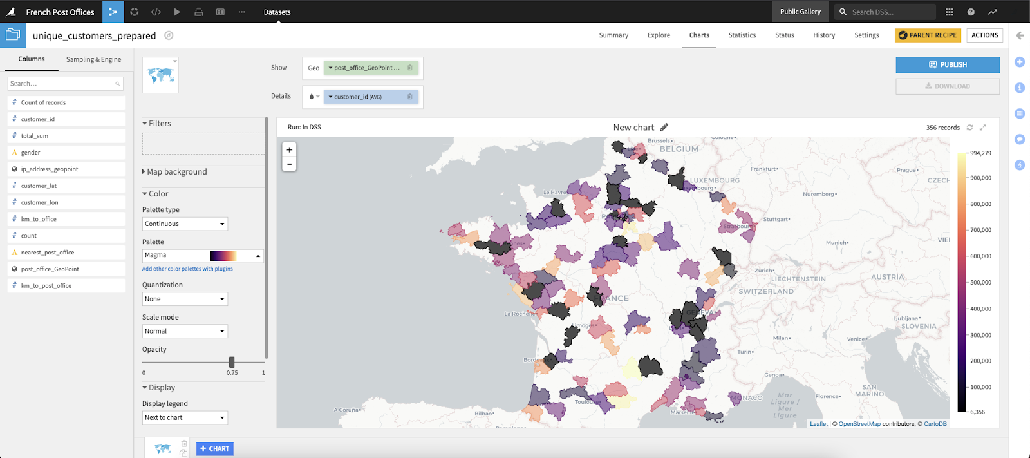Zoom in on the map
1030x458 pixels.
[289, 149]
